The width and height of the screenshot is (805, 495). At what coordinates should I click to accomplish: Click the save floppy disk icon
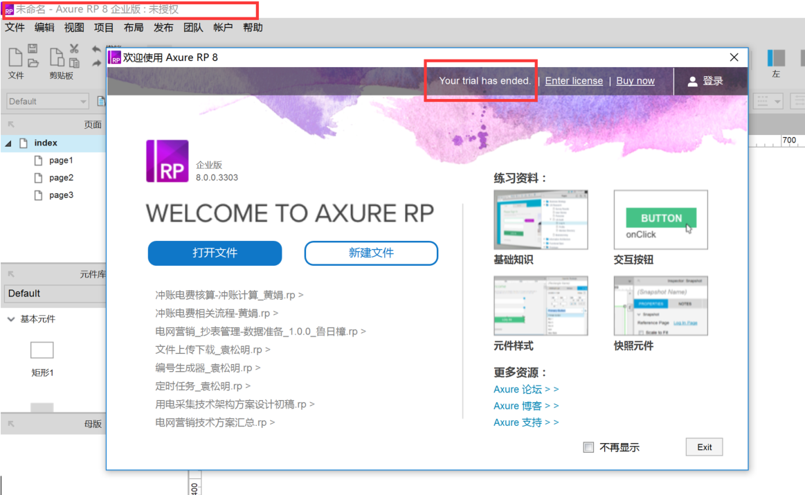33,48
